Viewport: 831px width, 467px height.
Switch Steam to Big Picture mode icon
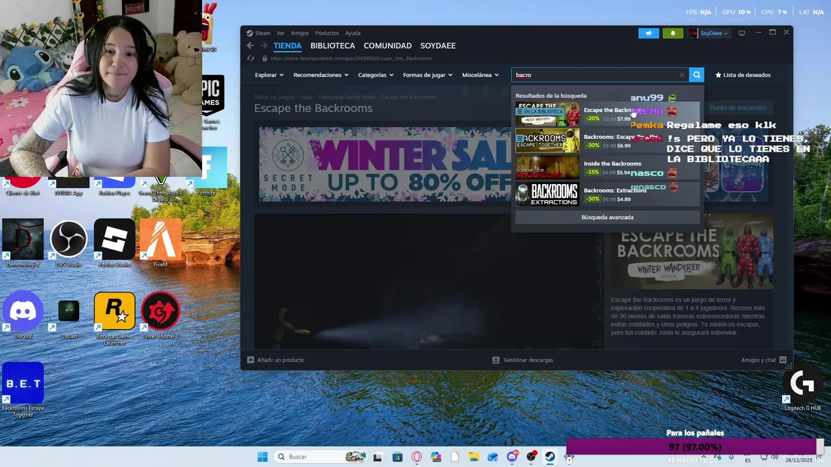click(741, 33)
